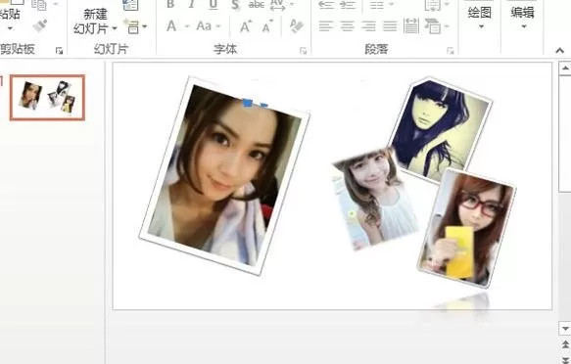Open 字体 font dialog launcher
The width and height of the screenshot is (571, 364).
pyautogui.click(x=303, y=51)
